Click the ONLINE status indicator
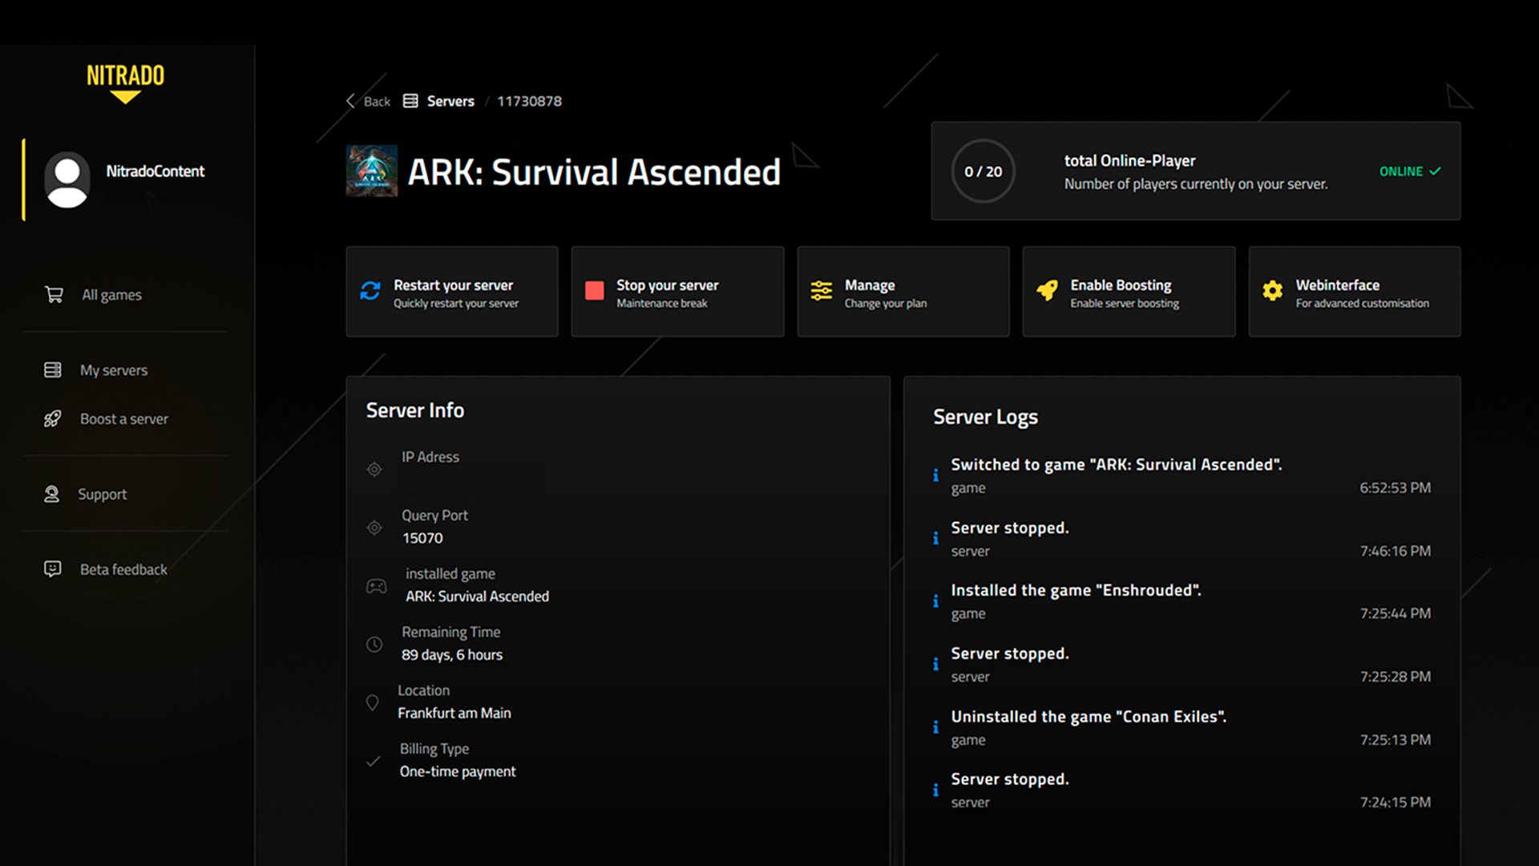 pos(1409,172)
